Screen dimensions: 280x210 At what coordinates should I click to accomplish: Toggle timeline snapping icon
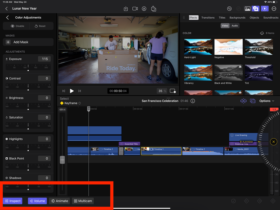(243, 101)
